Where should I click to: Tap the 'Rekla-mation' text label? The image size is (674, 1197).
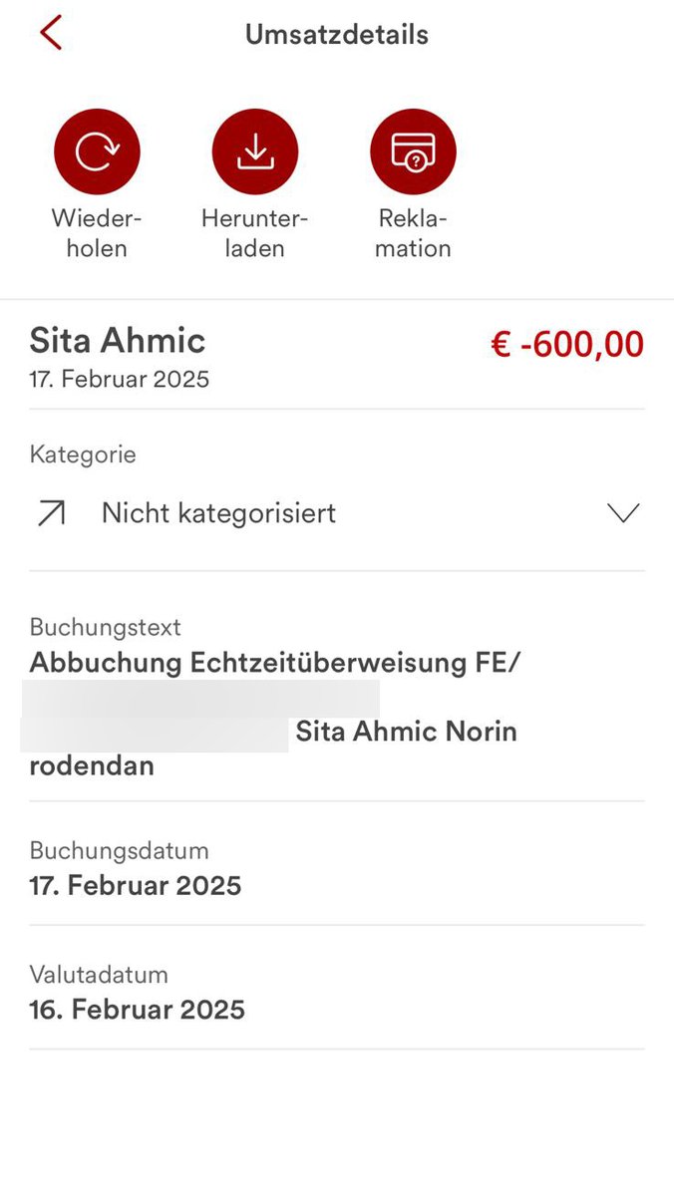[413, 233]
